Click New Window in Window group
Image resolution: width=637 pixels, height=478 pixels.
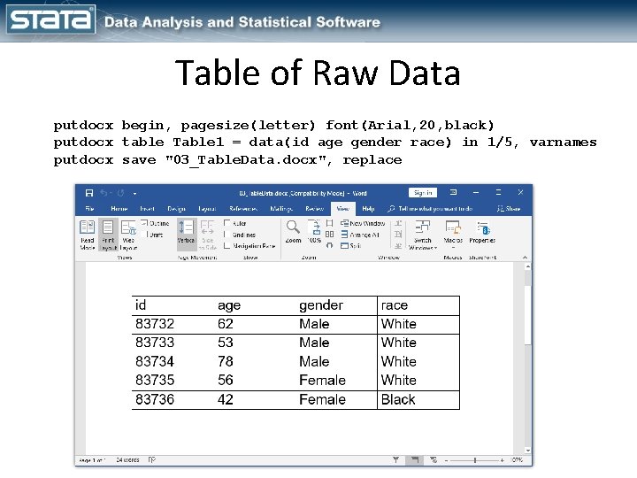(x=363, y=223)
